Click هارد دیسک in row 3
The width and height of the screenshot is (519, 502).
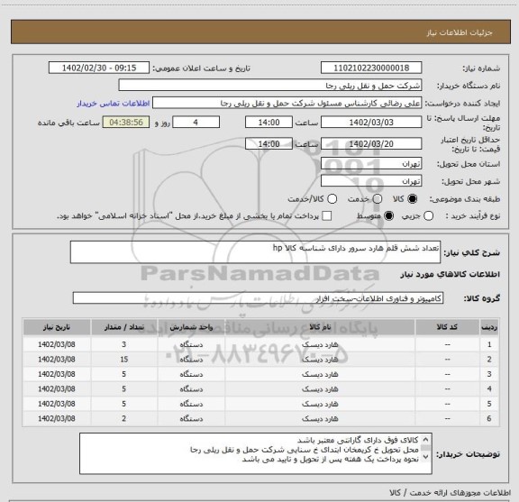click(x=320, y=375)
